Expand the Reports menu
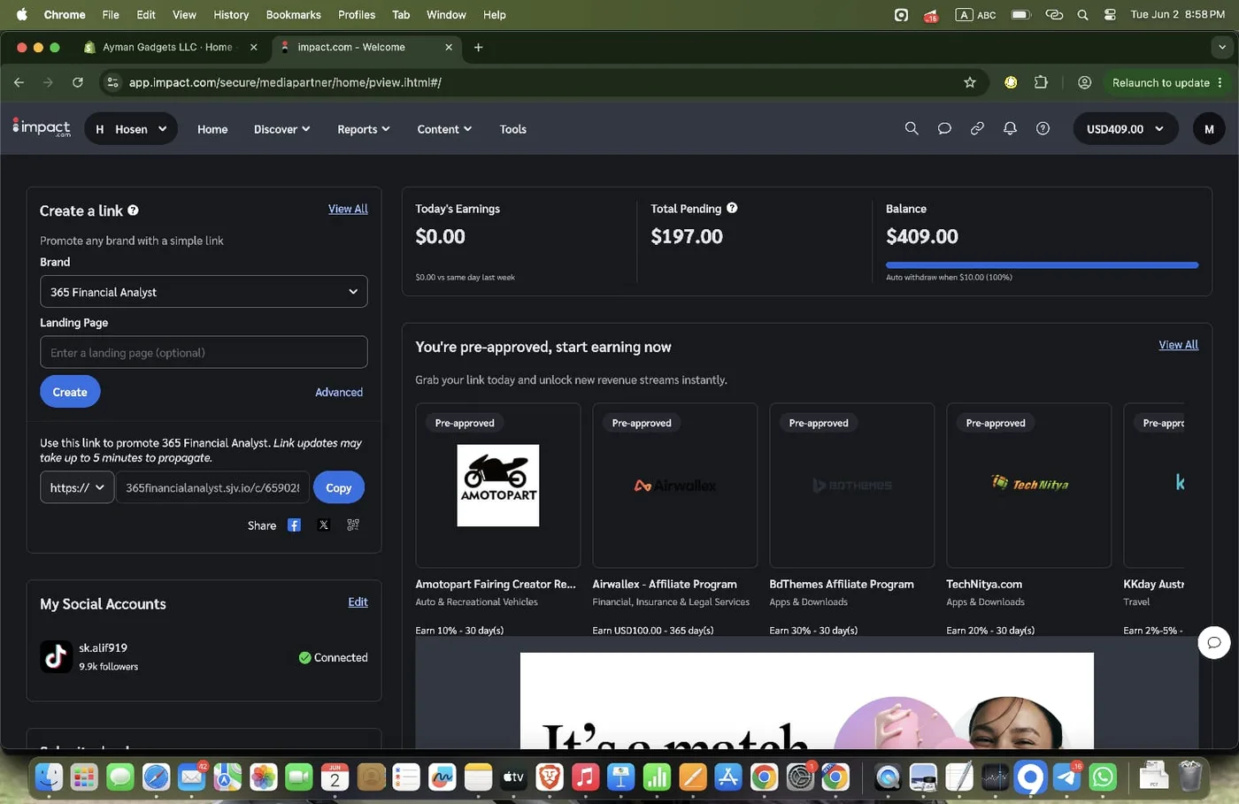 tap(364, 129)
